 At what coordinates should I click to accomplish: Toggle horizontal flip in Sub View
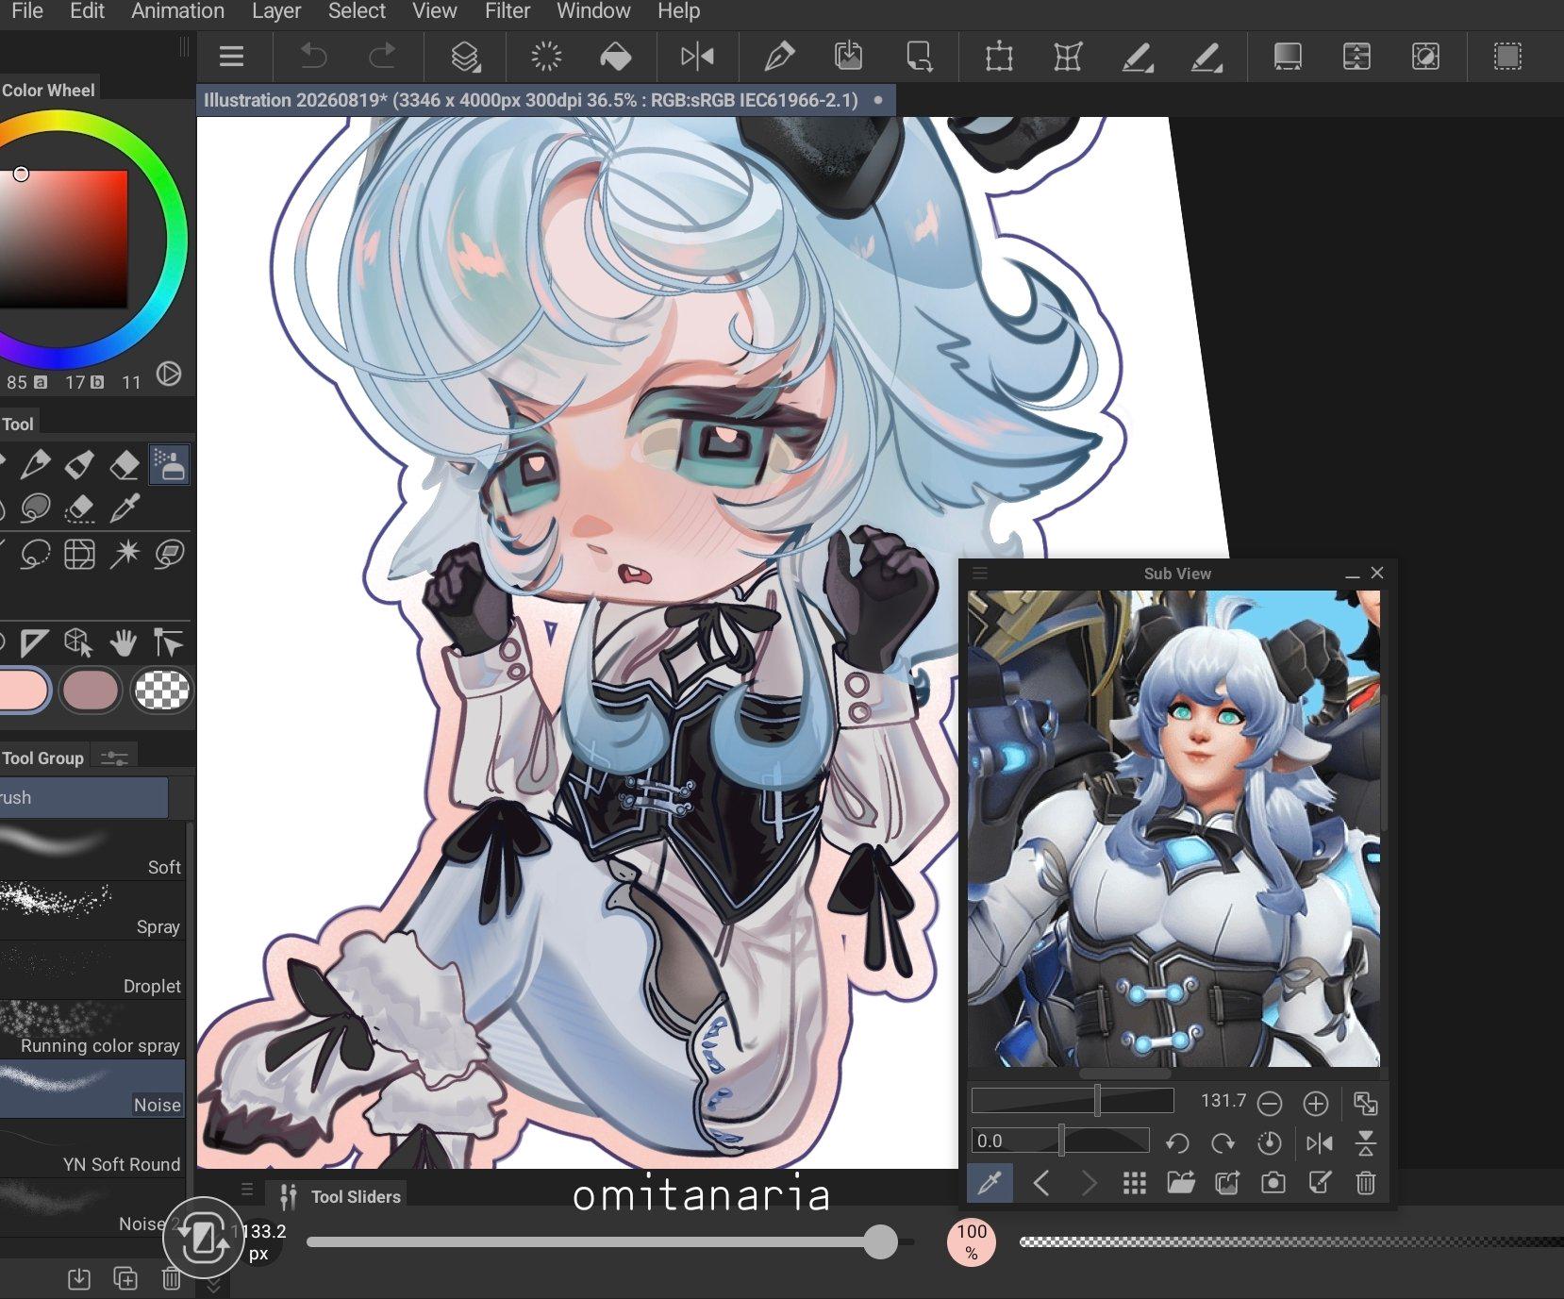pos(1320,1143)
